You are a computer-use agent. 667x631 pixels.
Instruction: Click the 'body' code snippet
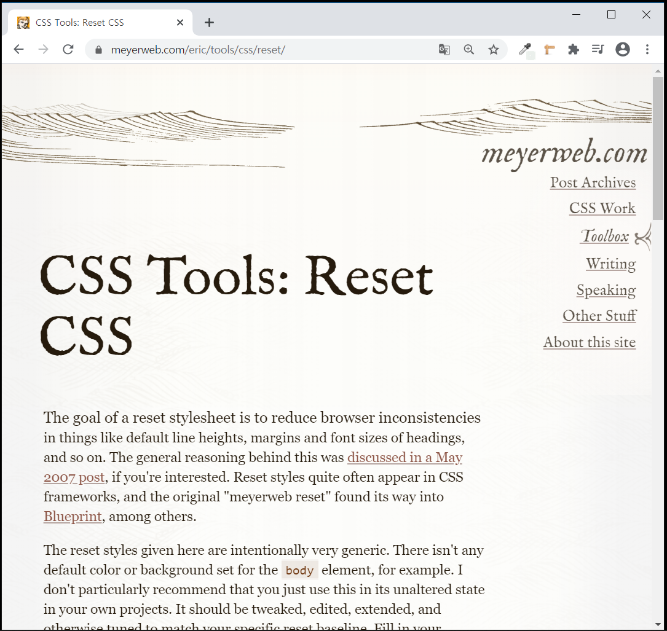[299, 570]
